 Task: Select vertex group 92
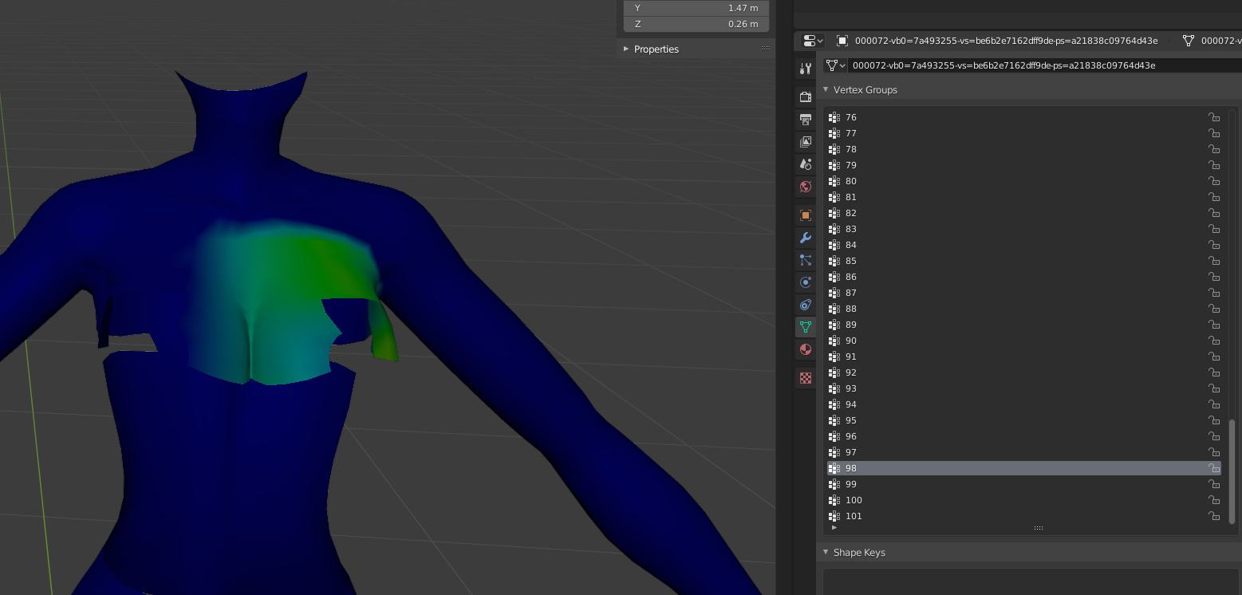tap(1023, 372)
